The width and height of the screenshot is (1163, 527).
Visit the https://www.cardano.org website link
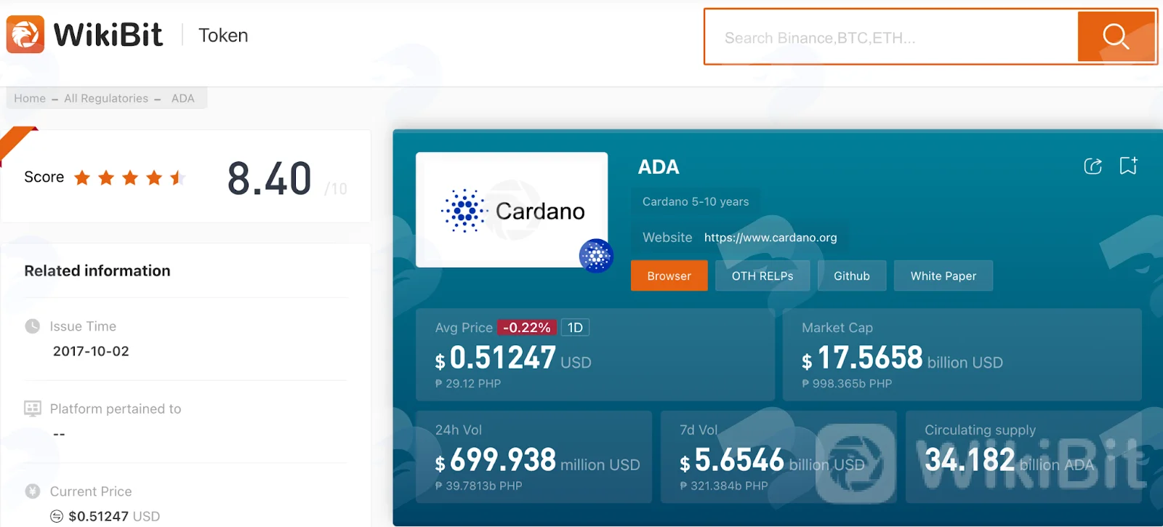coord(770,238)
